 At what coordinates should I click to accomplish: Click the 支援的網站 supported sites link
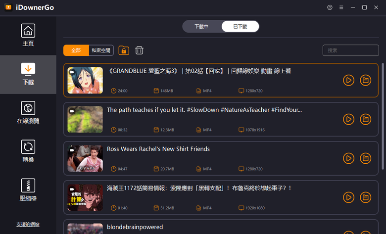[x=28, y=224]
